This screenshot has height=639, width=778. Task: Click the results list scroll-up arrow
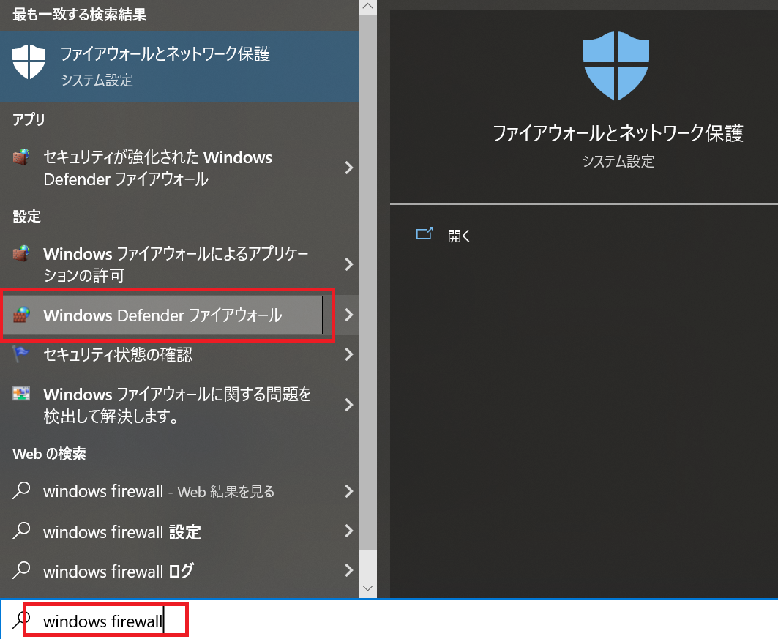point(367,7)
